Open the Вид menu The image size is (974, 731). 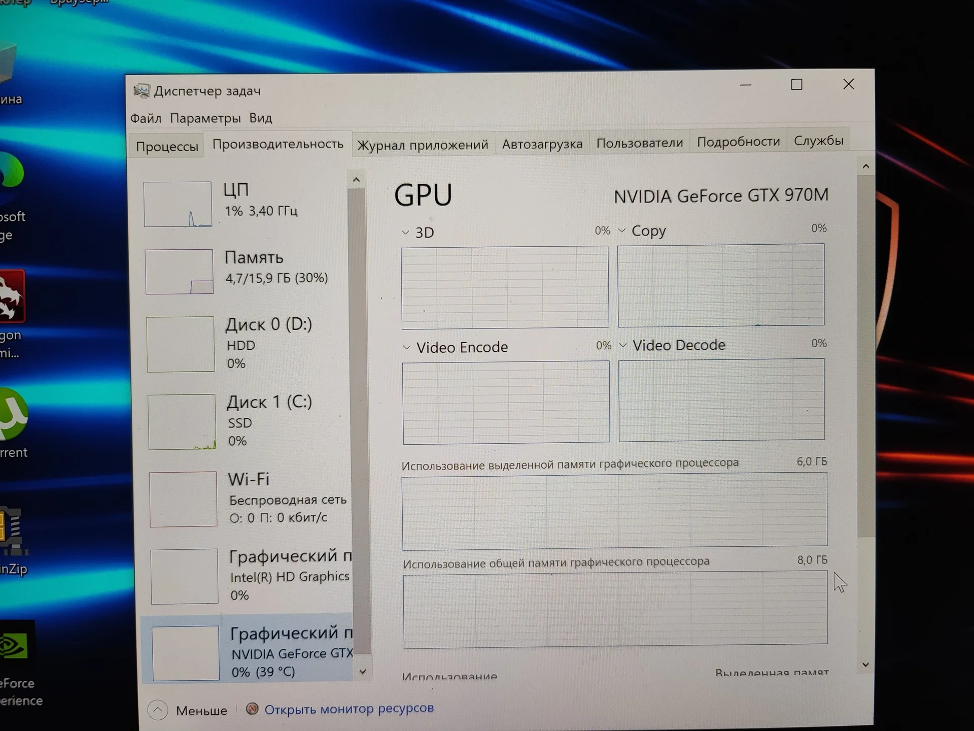point(261,118)
